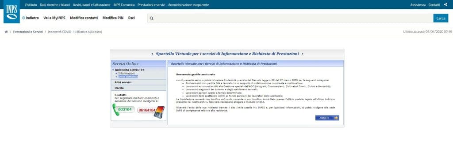Image resolution: width=453 pixels, height=167 pixels.
Task: Log out with the Esci link
Action: click(131, 18)
